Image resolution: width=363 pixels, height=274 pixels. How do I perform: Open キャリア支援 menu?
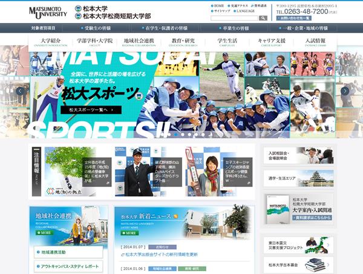coord(271,42)
